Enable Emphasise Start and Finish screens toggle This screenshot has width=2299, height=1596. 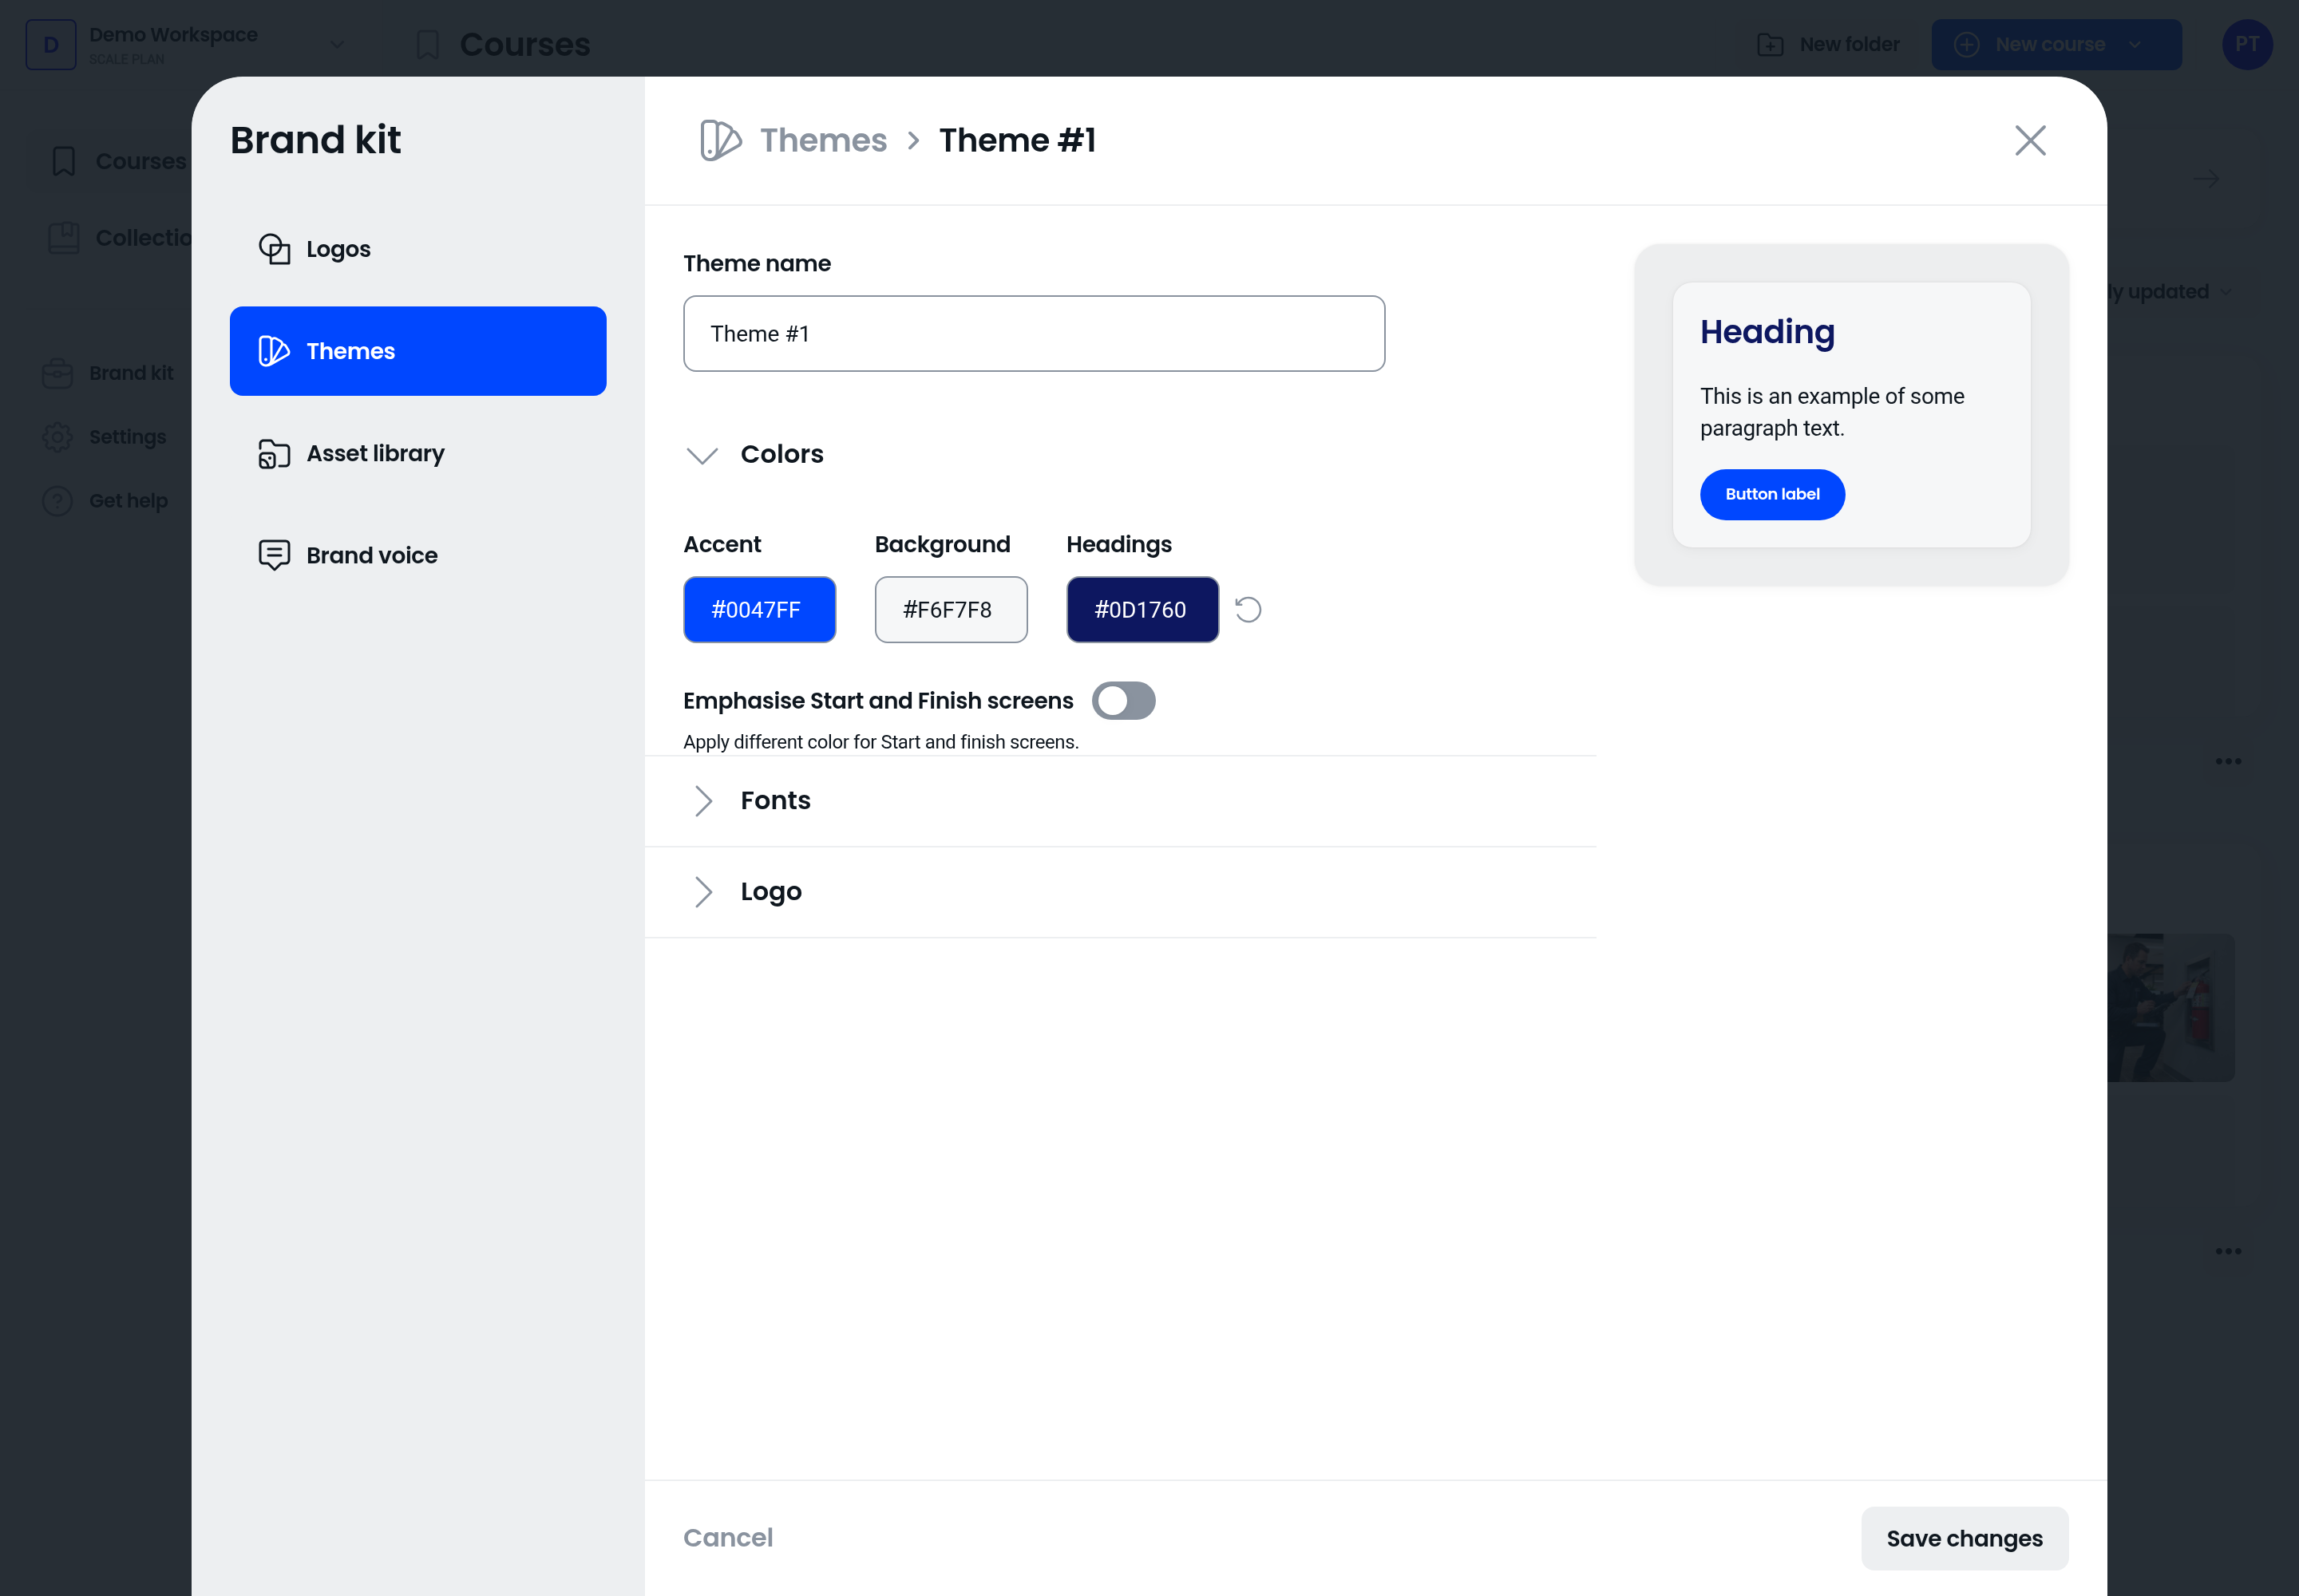point(1122,701)
